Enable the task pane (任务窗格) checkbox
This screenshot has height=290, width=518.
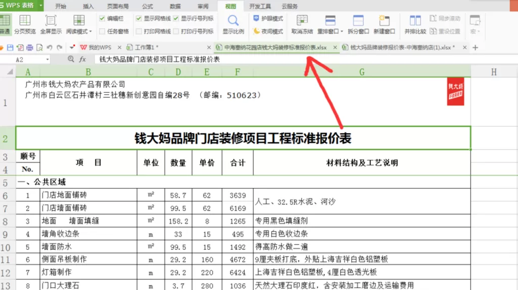[102, 31]
